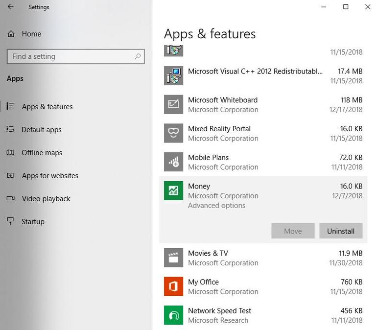Open the Home settings page
Screen dimensions: 377x330
31,34
